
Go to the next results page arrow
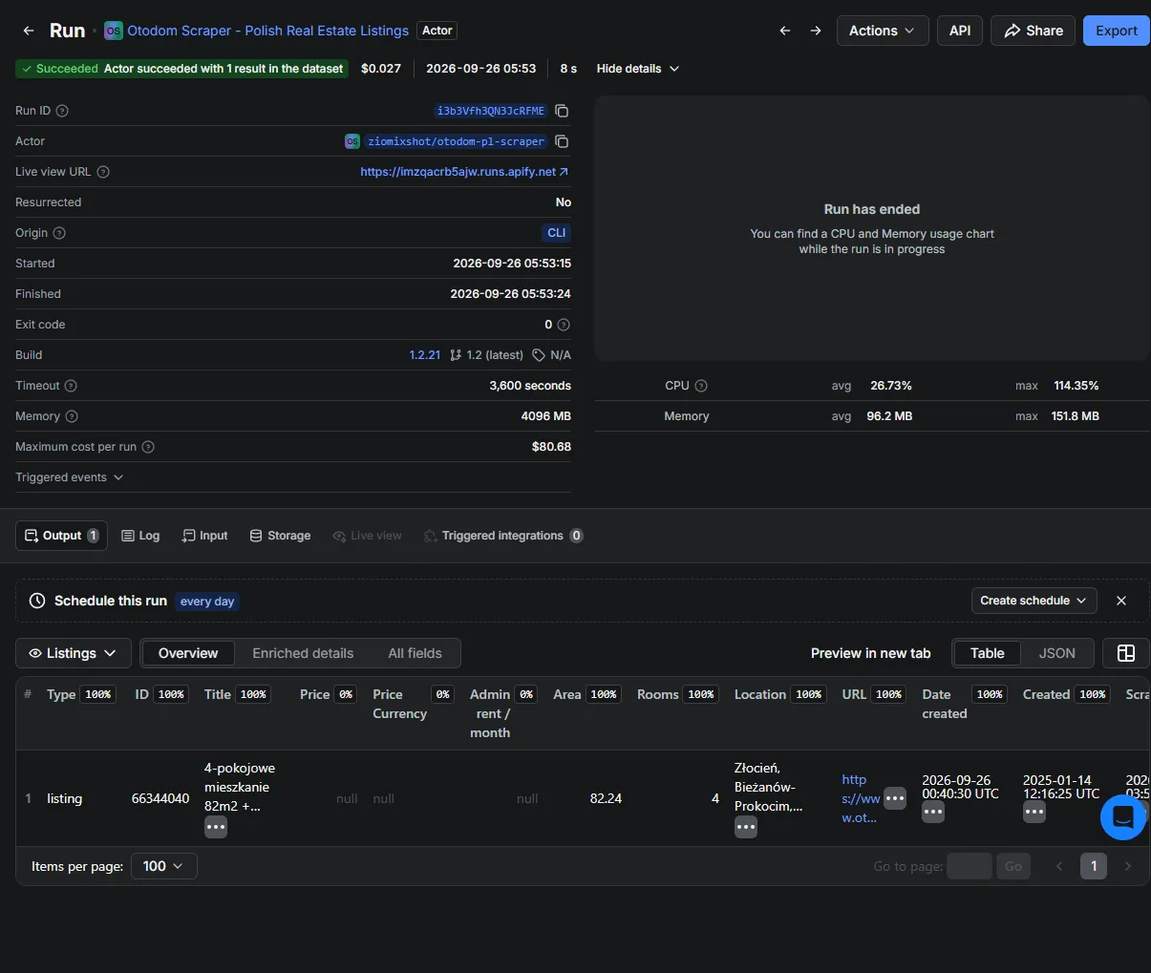(x=1128, y=866)
